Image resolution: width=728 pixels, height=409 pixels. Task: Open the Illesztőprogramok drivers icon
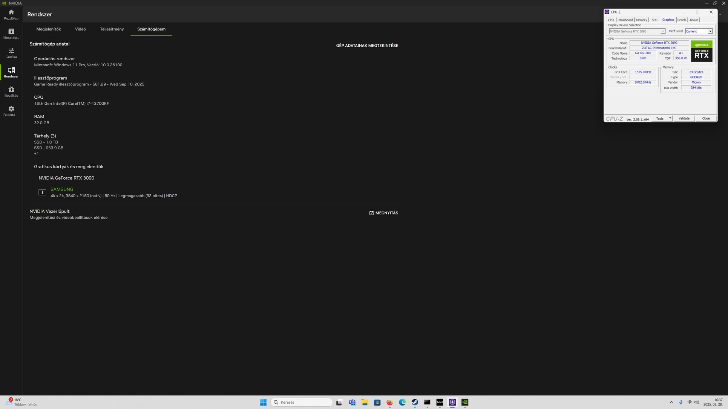tap(11, 34)
